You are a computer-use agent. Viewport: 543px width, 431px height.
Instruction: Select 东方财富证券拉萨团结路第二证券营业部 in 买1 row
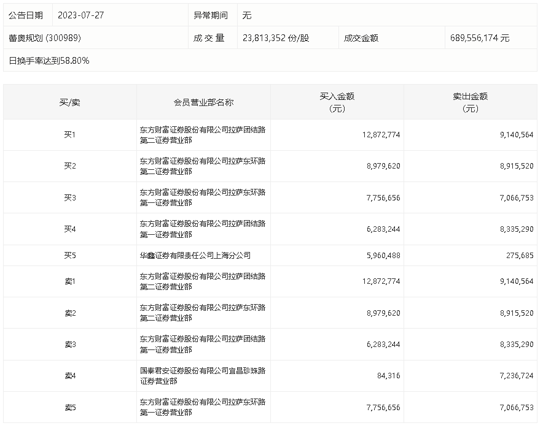click(203, 134)
